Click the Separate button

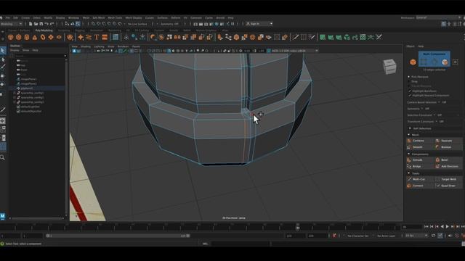(448, 141)
